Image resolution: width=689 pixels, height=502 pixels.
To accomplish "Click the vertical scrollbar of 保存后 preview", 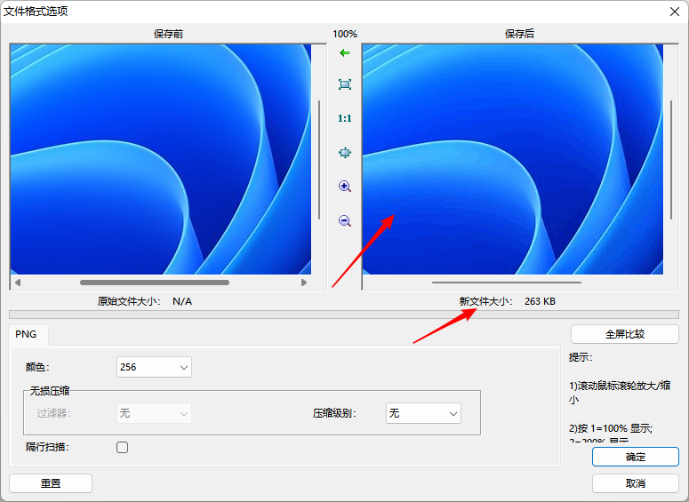I will click(671, 160).
